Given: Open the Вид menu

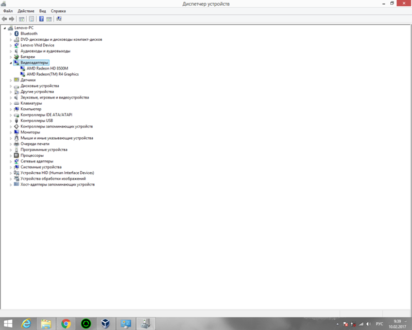Looking at the screenshot, I should tap(42, 10).
